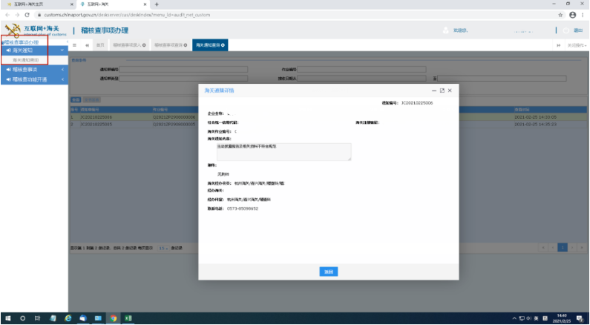This screenshot has width=590, height=325.
Task: Close the first browser tab 互联网+海关主页
Action: [x=72, y=4]
